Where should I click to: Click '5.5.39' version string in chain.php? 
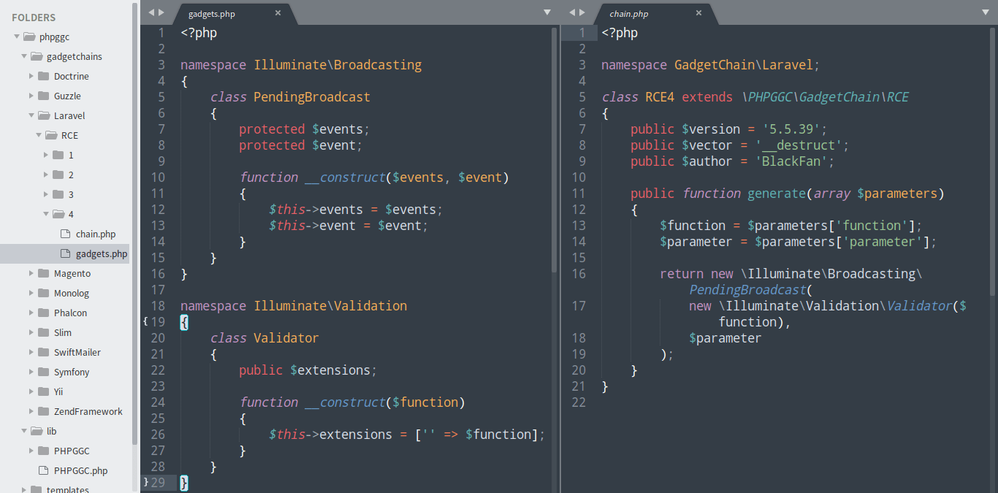click(x=791, y=129)
